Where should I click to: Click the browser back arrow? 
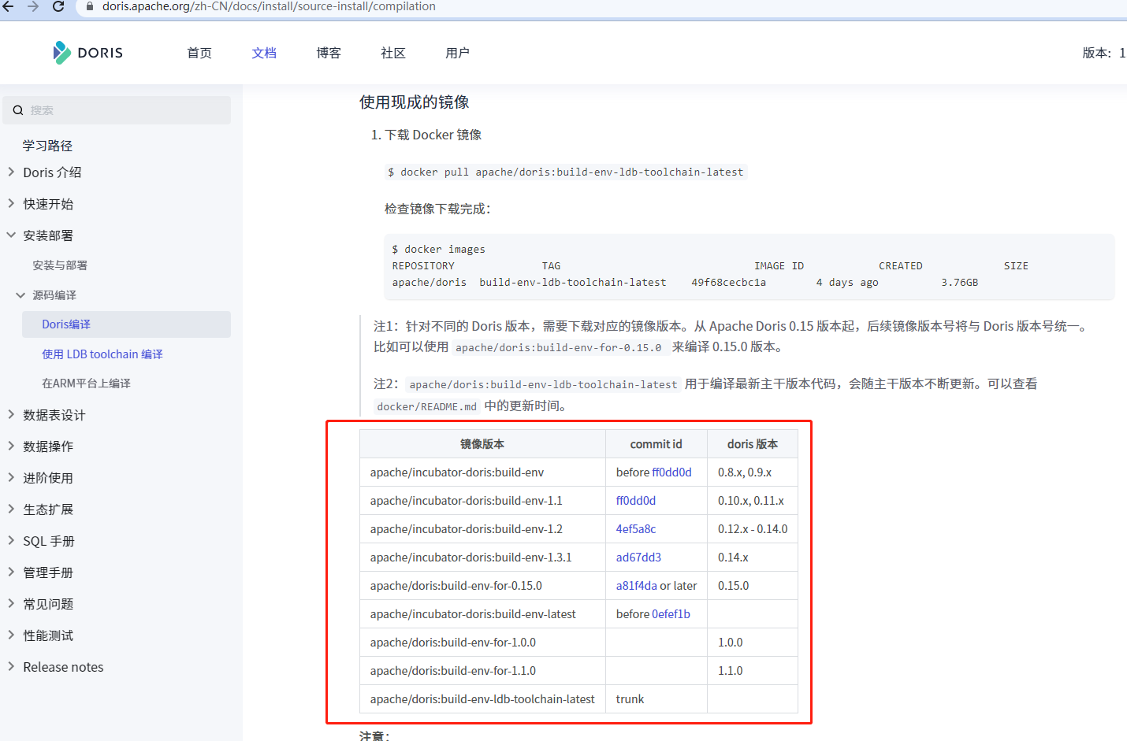(8, 6)
